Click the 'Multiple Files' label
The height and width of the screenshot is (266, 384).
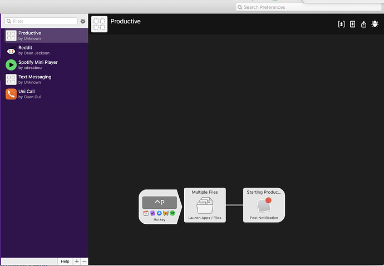205,192
